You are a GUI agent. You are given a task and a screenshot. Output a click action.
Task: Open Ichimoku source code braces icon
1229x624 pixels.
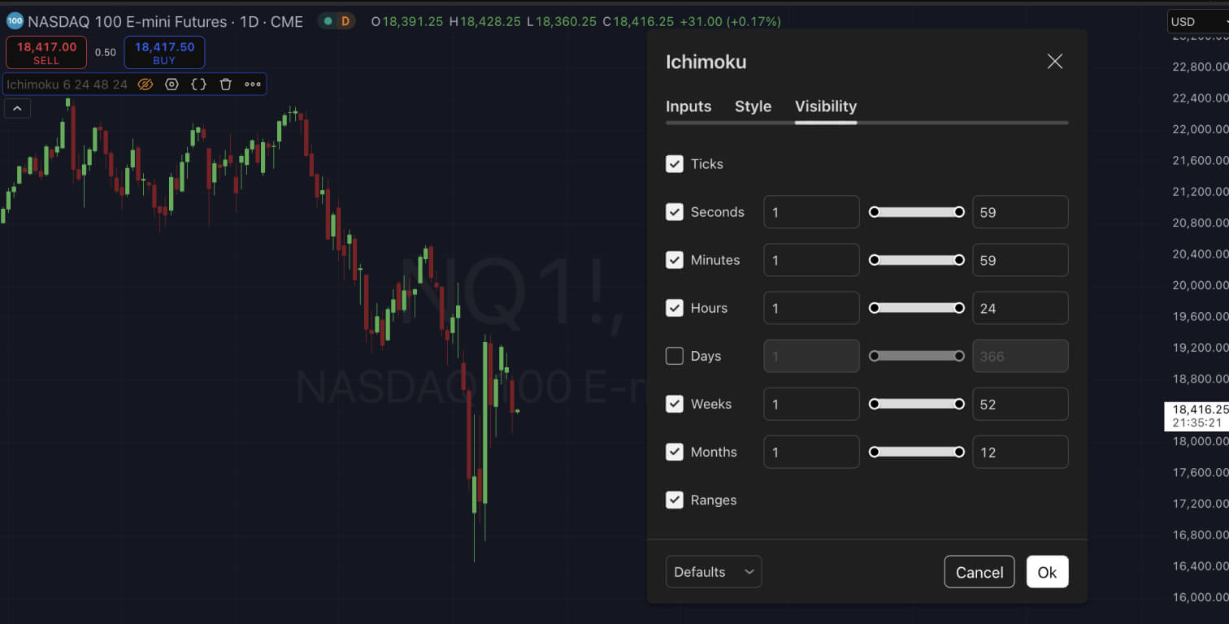[x=198, y=84]
